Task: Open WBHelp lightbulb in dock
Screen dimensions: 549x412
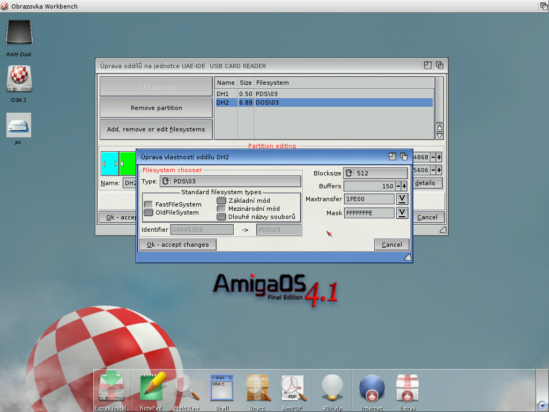Action: [x=332, y=387]
